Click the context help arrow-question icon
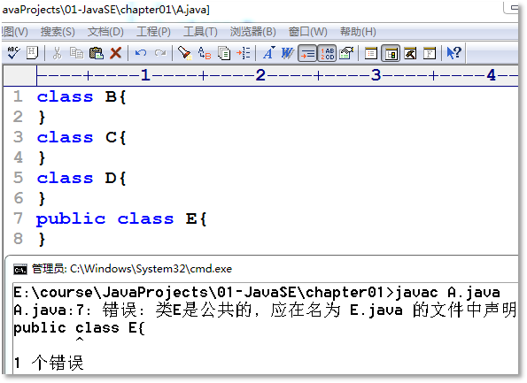Viewport: 527px width, 383px height. 453,53
